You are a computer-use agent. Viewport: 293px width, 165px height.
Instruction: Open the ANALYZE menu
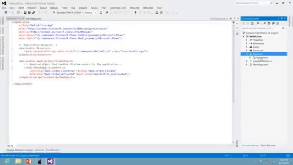coord(134,8)
